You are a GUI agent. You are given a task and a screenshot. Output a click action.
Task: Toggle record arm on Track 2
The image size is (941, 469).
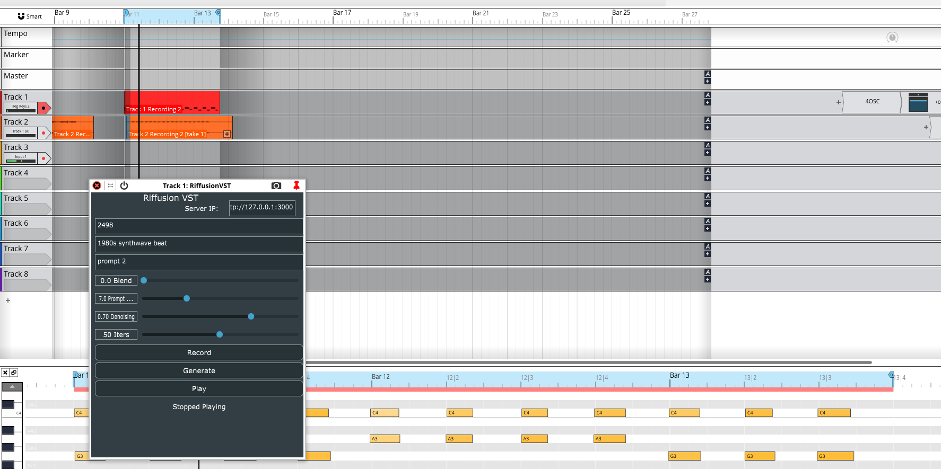point(44,133)
